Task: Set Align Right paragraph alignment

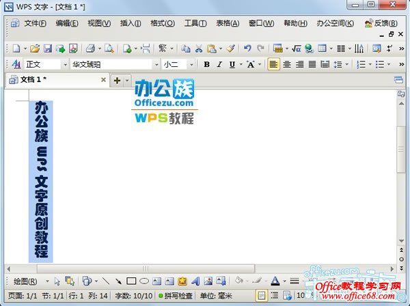Action: pos(300,64)
